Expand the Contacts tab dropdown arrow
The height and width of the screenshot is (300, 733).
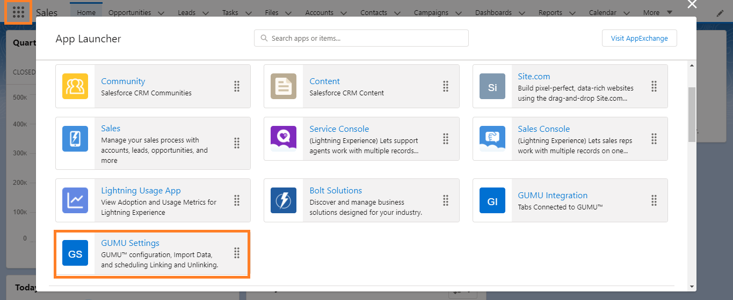[x=398, y=13]
